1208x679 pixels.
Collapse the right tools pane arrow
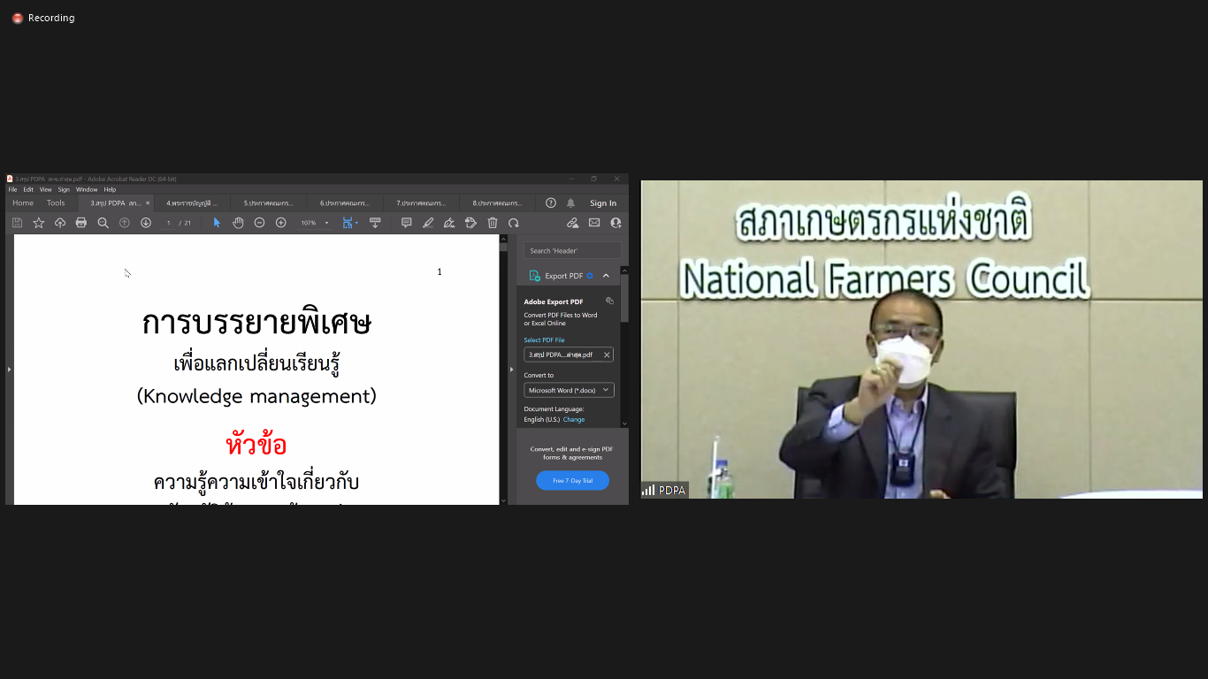pos(511,369)
